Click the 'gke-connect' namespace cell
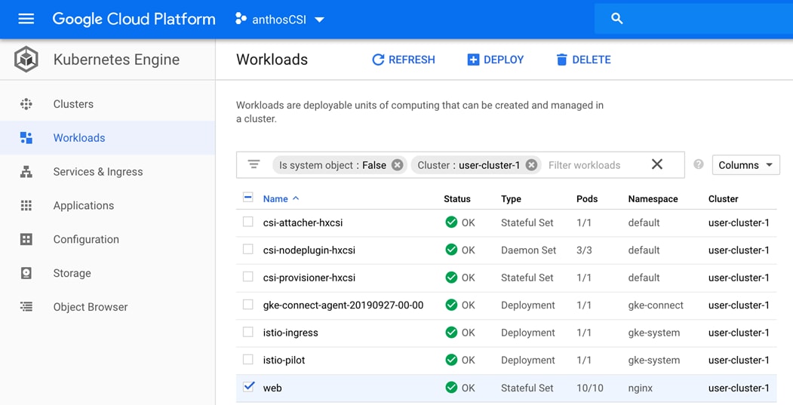Image resolution: width=793 pixels, height=405 pixels. 656,305
